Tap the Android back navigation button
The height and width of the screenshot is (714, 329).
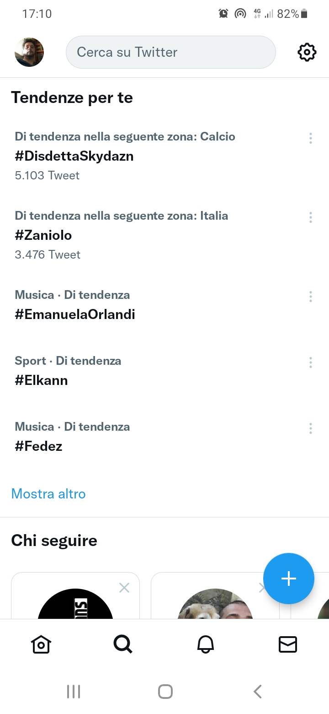pos(258,691)
